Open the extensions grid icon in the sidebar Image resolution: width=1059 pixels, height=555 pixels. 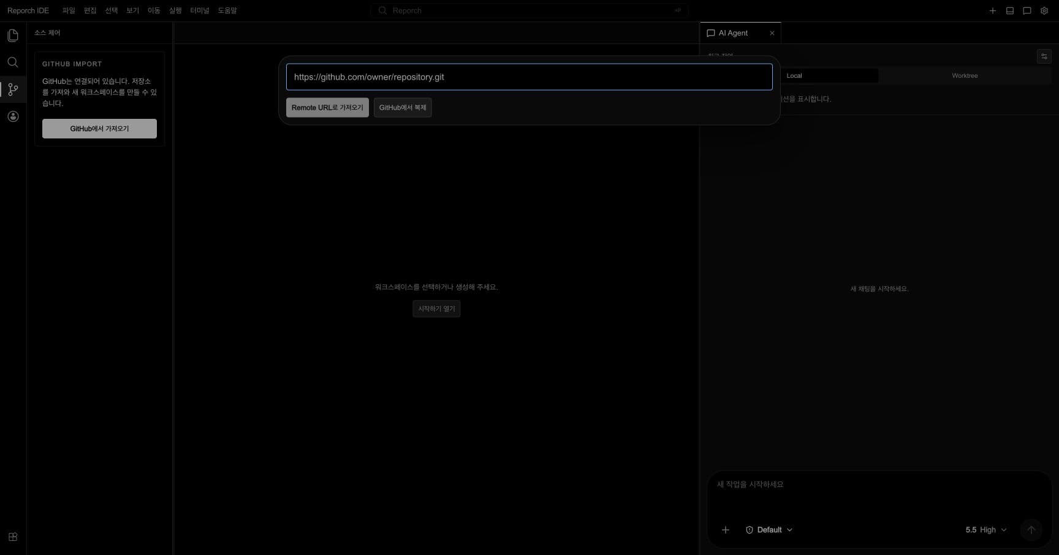[x=13, y=537]
